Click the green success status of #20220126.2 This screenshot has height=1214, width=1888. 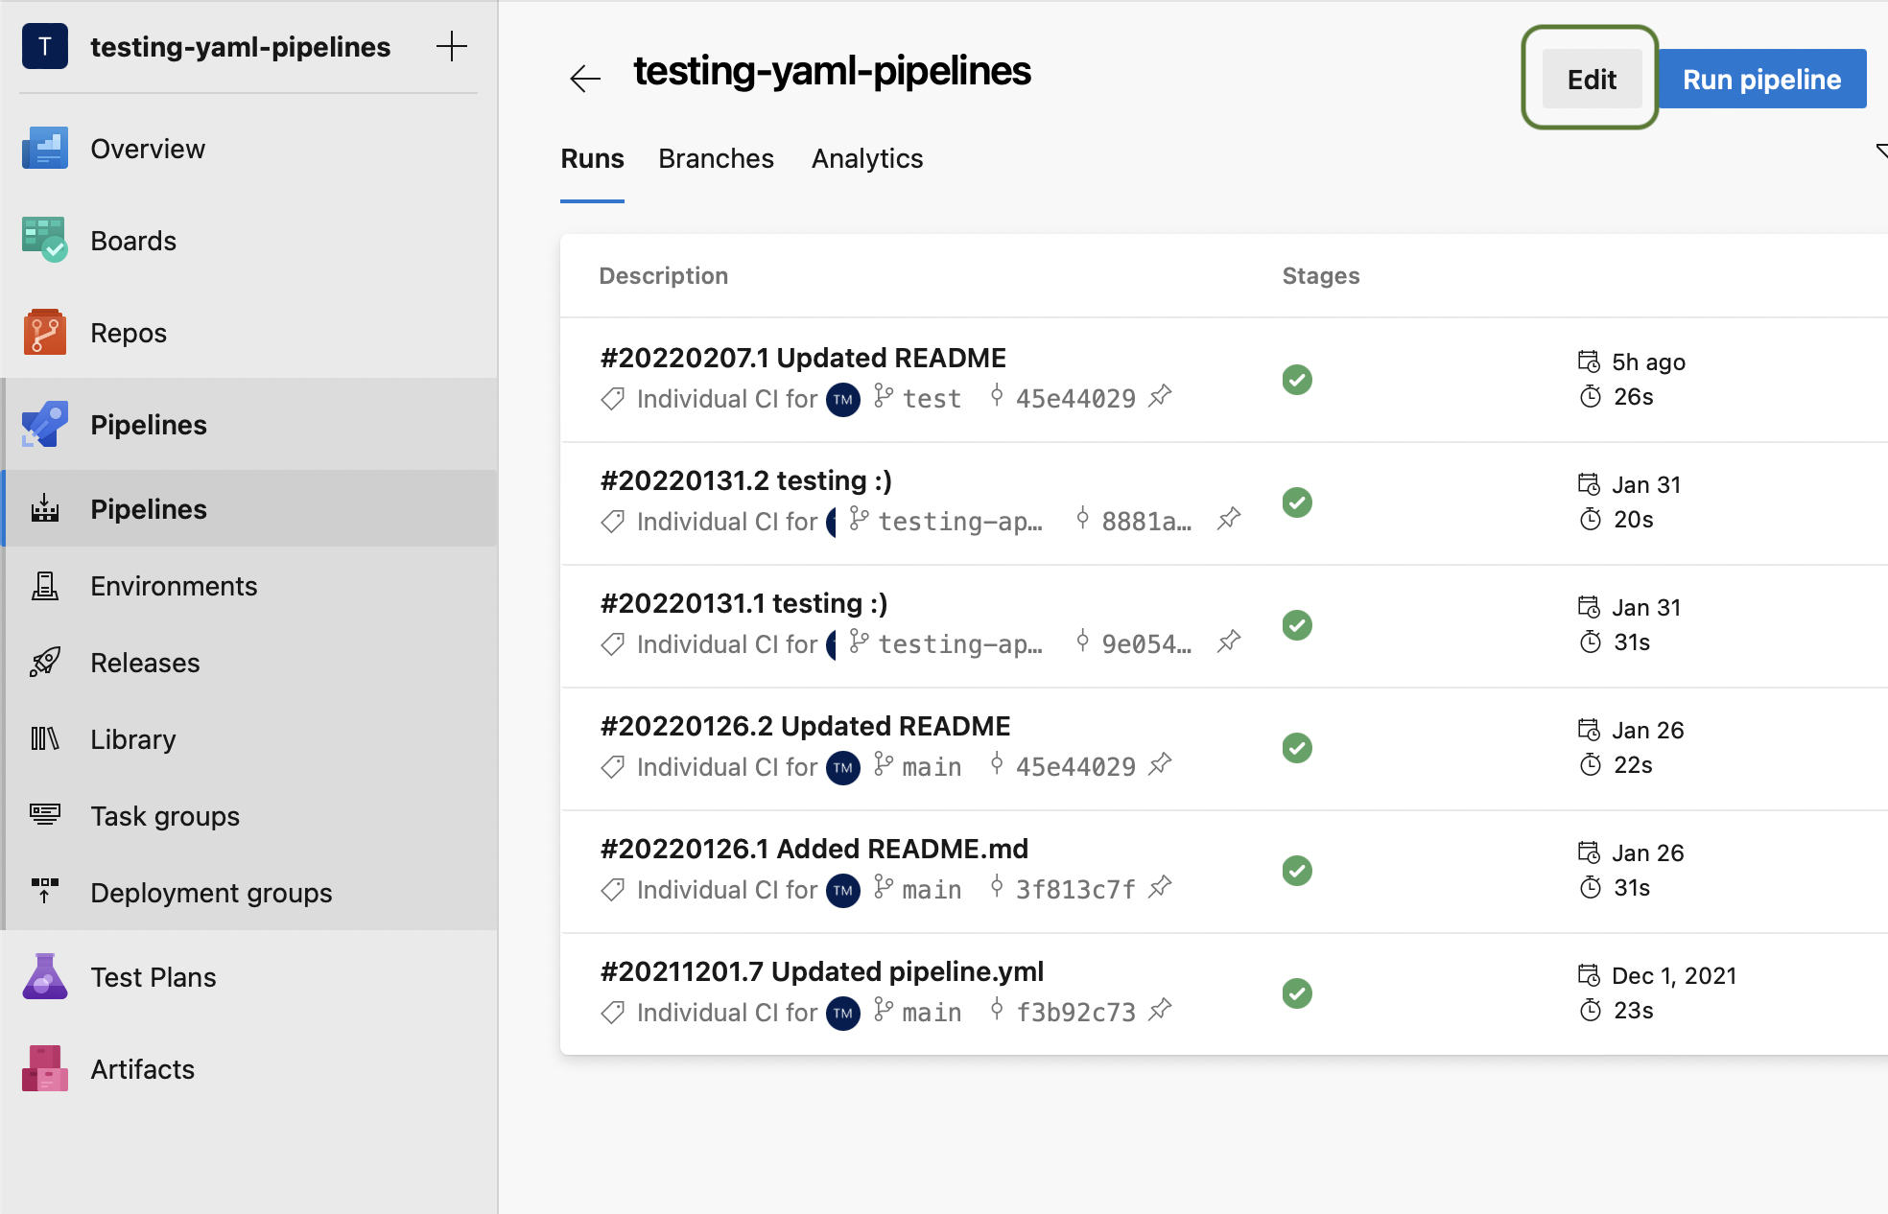[1297, 748]
